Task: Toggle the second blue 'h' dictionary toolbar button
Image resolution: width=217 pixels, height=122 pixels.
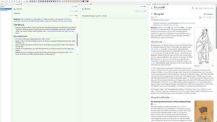Action: (32, 1)
